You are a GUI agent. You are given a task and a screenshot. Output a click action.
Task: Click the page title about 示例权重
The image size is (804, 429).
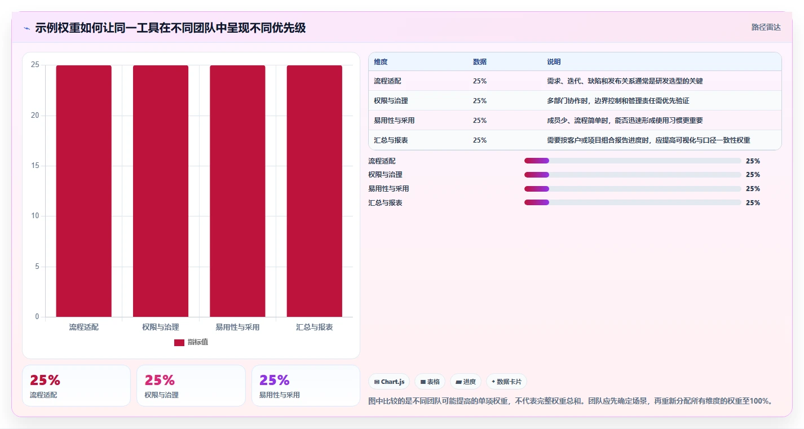[x=170, y=28]
